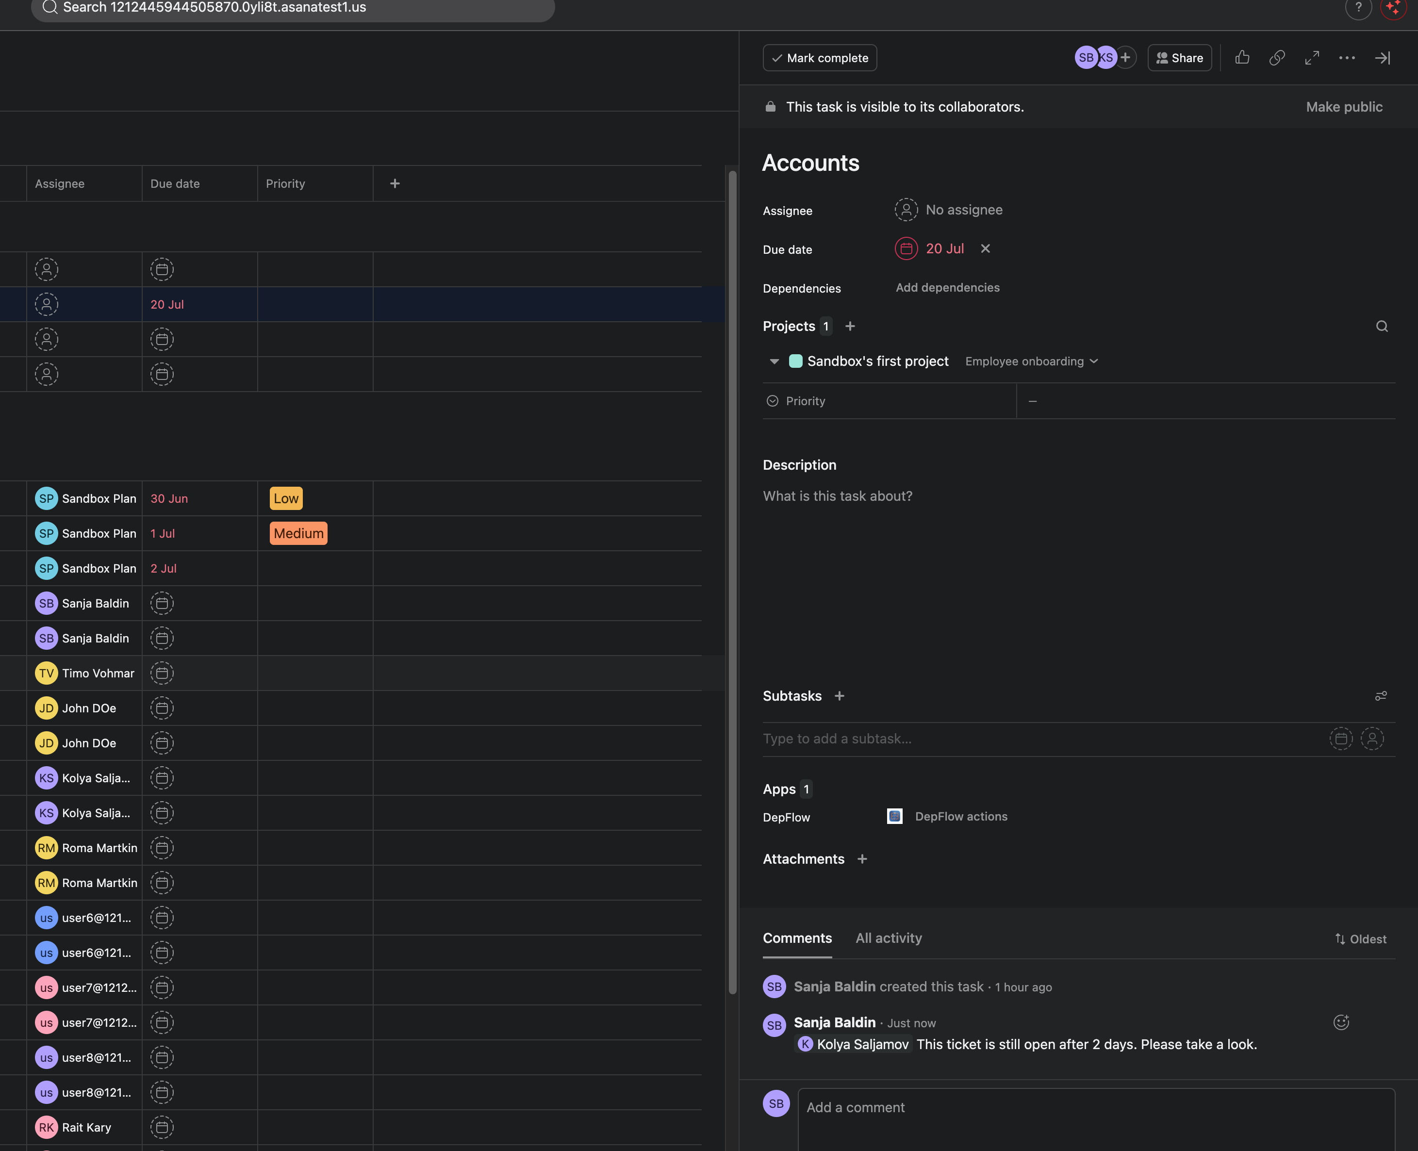Switch to the All activity tab
This screenshot has height=1151, width=1418.
(889, 939)
